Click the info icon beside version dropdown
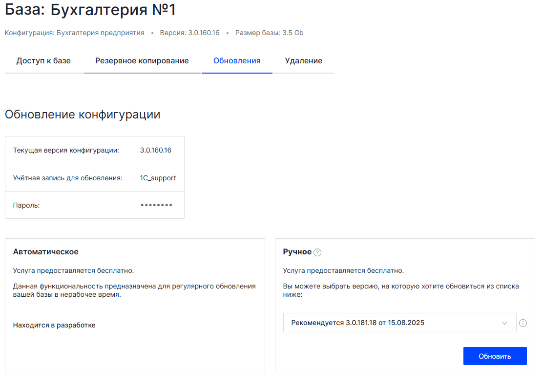This screenshot has width=543, height=384. point(523,323)
